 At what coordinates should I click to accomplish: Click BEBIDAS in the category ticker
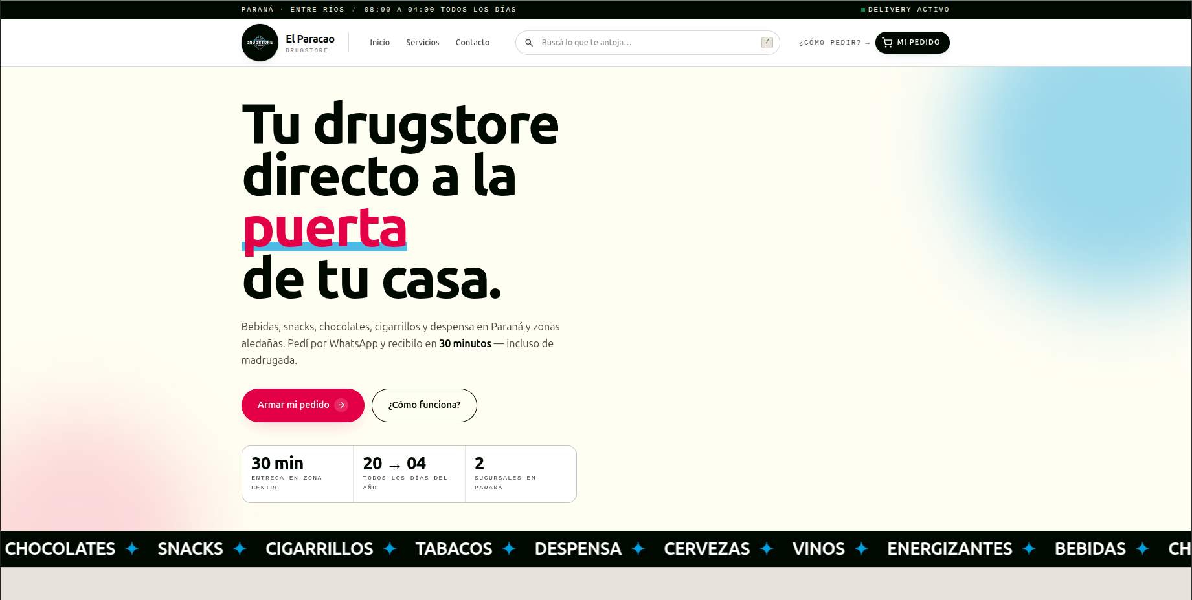1090,549
